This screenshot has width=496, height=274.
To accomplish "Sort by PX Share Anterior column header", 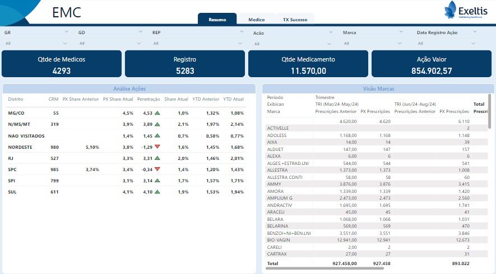I will click(81, 99).
